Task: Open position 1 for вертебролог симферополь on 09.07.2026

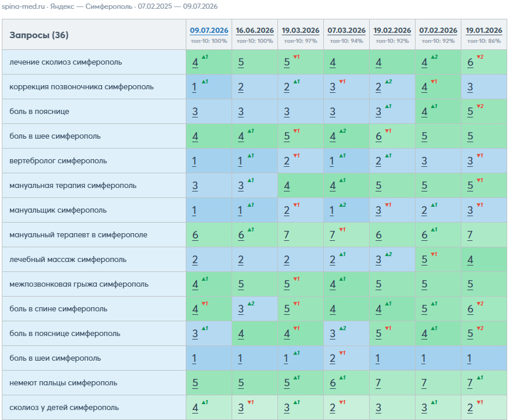Action: click(194, 161)
